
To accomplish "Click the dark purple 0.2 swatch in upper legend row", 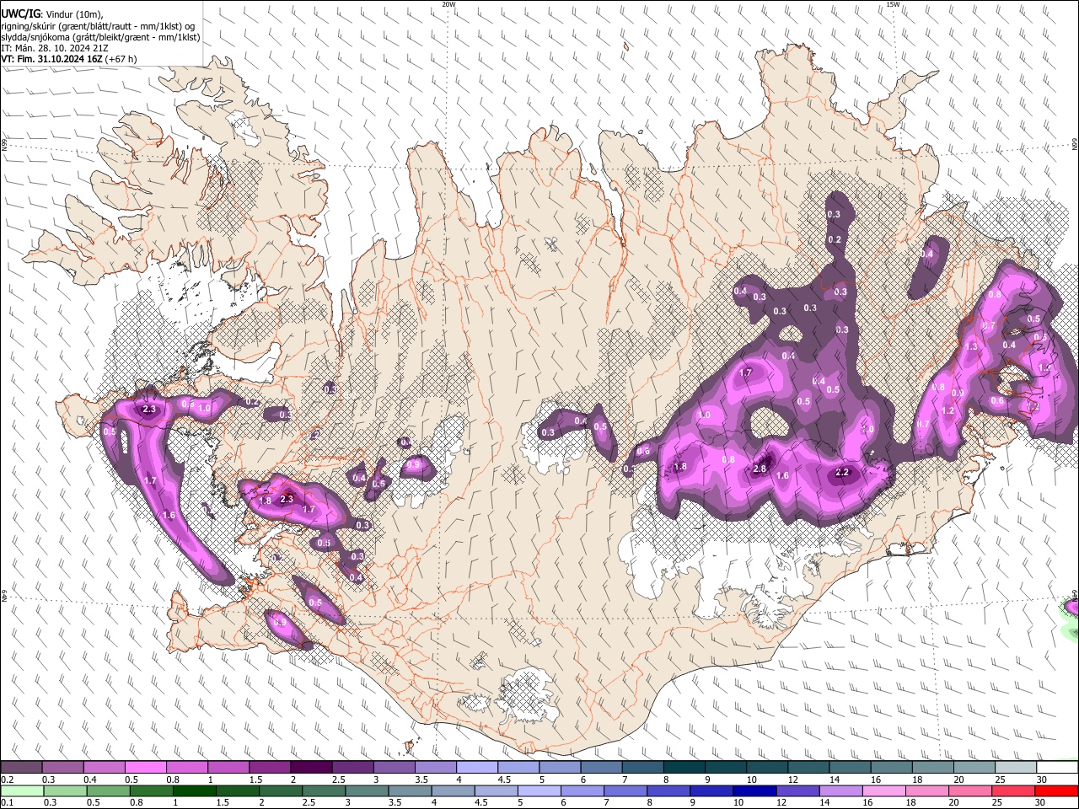I will tap(22, 768).
